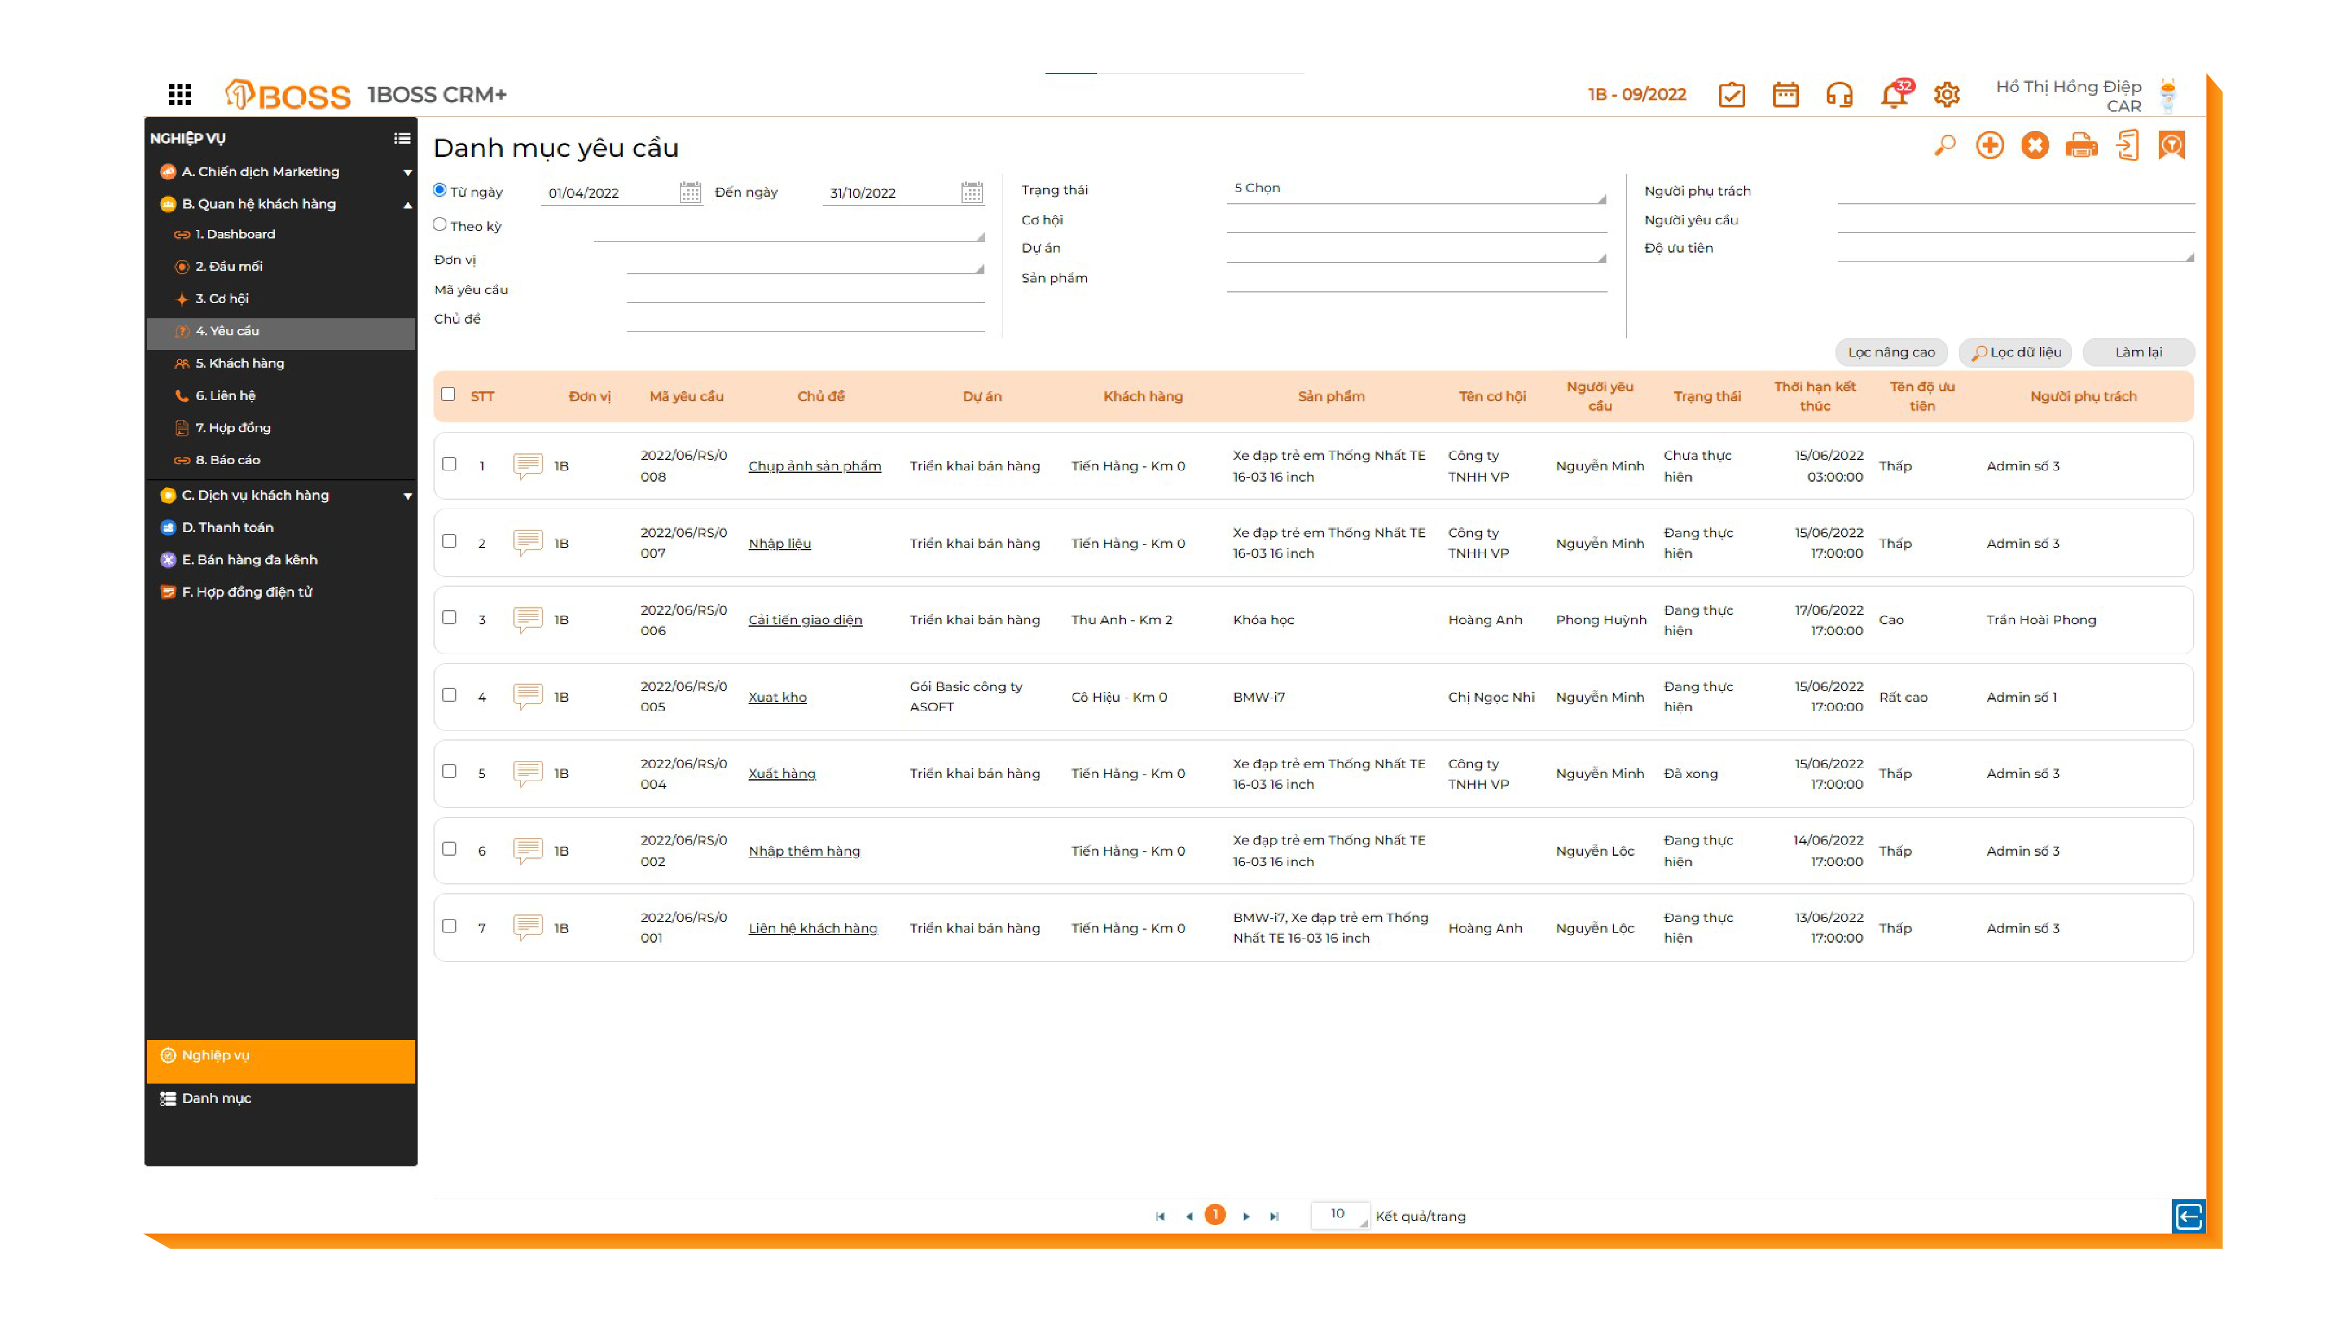This screenshot has height=1322, width=2350.
Task: Toggle the select-all header checkbox
Action: 448,394
